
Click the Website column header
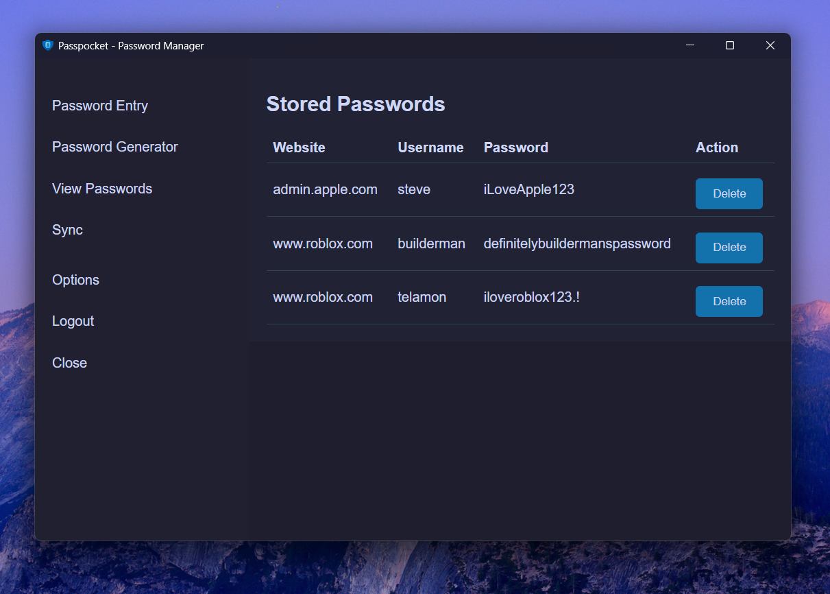(299, 147)
